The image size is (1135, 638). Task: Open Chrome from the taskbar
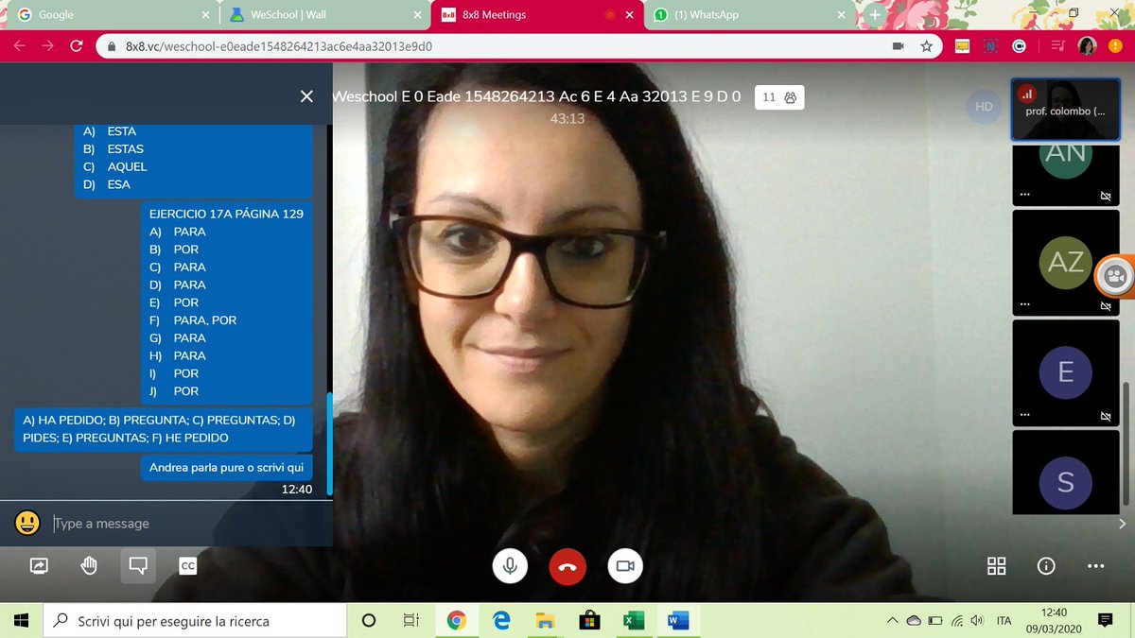coord(457,620)
